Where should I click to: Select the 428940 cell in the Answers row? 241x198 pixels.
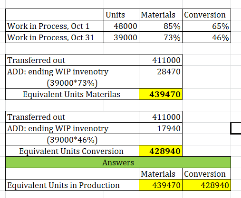coord(206,185)
